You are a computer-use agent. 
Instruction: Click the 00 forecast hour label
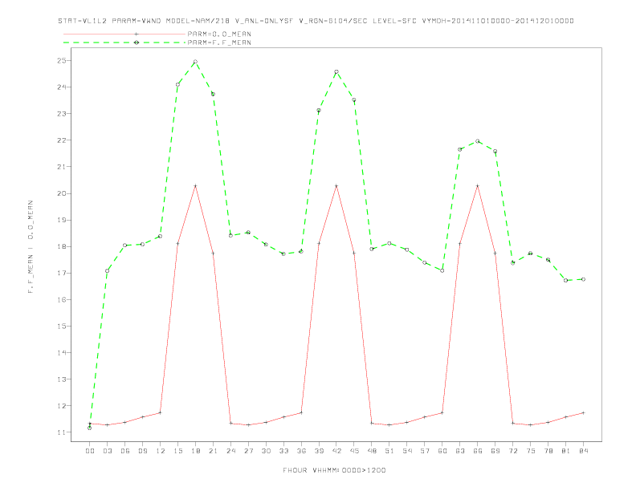(x=90, y=451)
